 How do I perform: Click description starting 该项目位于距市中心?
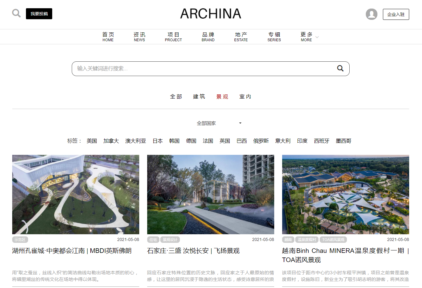(346, 276)
